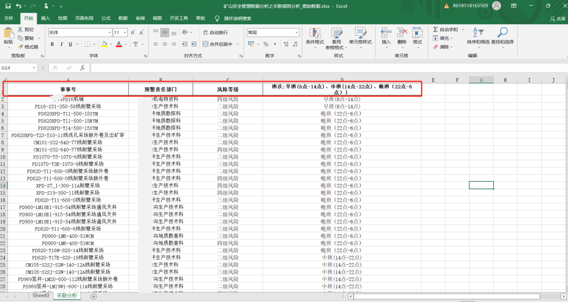The height and width of the screenshot is (302, 568).
Task: Toggle 自动换行 wrap text
Action: tap(215, 33)
